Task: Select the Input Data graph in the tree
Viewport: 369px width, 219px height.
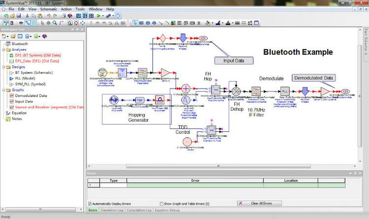Action: point(24,101)
